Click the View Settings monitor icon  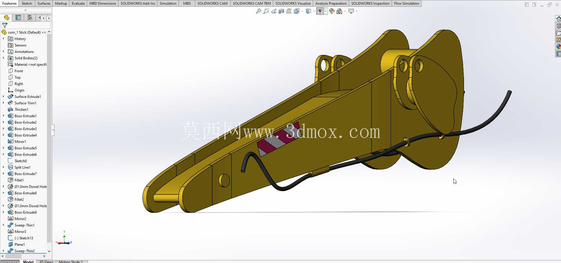click(x=351, y=11)
